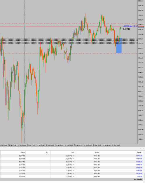Click the 27 Jan 02:45 time axis label
The width and height of the screenshot is (145, 183).
tap(41, 145)
